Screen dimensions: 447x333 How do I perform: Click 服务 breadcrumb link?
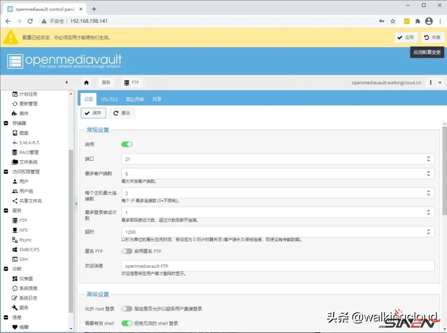(x=106, y=82)
